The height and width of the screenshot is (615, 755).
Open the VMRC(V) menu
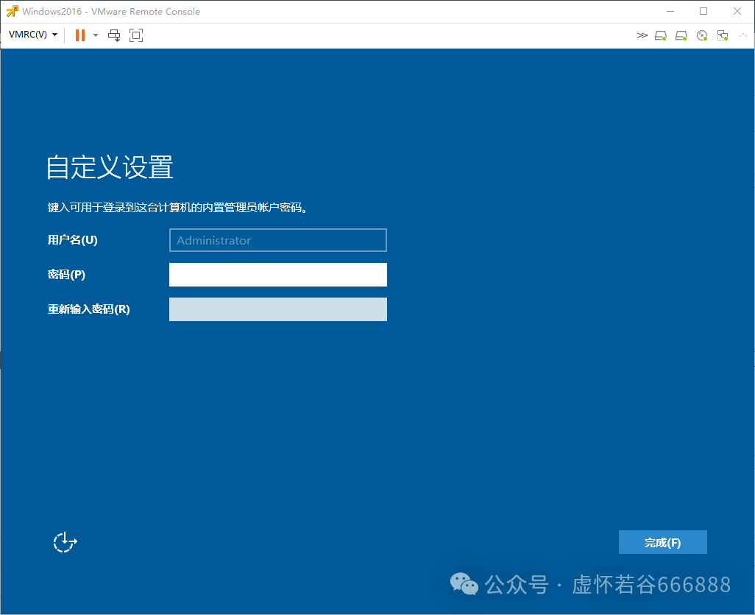click(33, 35)
